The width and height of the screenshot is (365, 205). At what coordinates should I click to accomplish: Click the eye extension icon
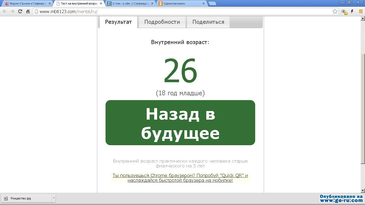tap(344, 11)
